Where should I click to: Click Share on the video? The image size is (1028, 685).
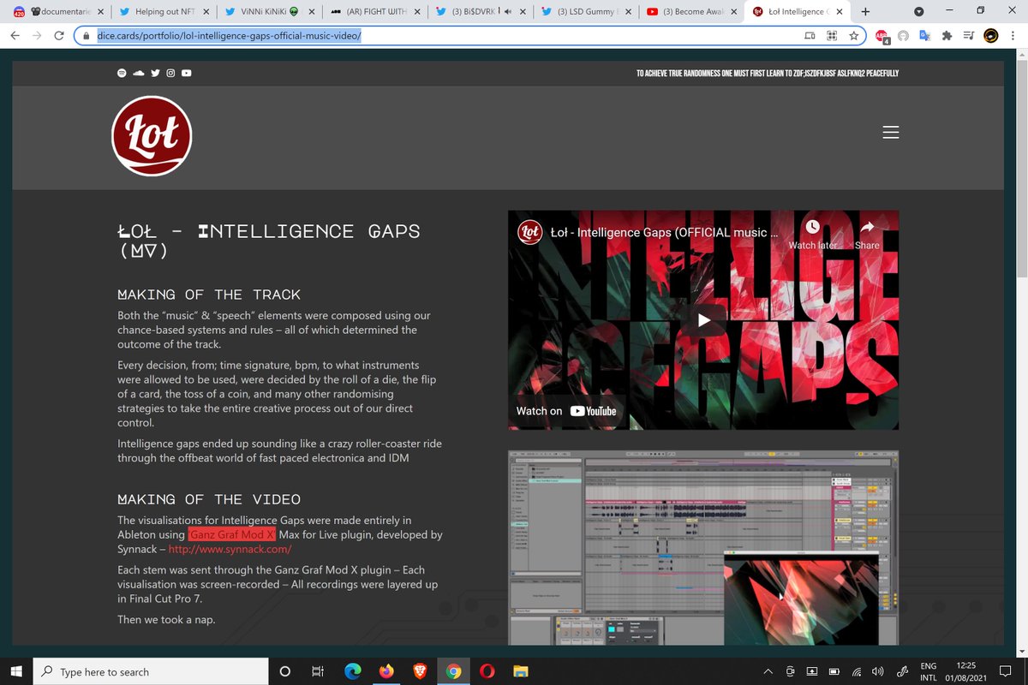click(866, 234)
